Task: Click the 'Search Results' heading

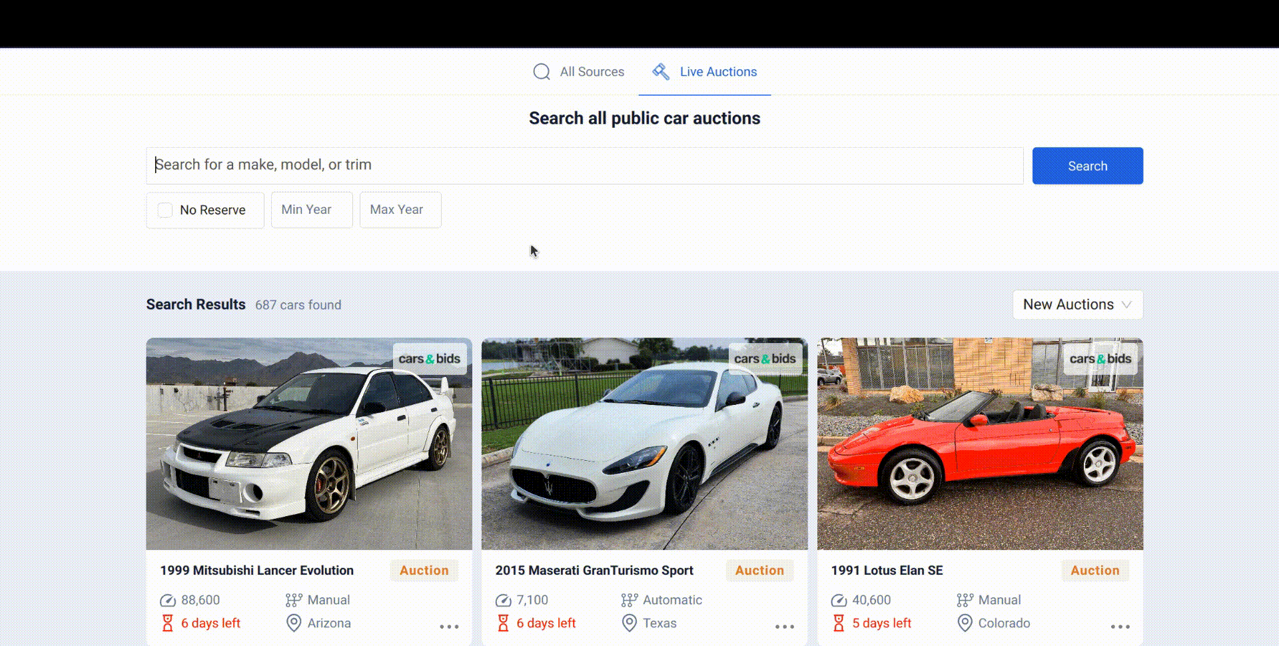Action: click(196, 304)
